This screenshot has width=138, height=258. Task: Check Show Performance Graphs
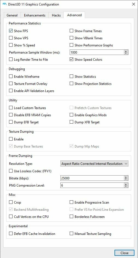[71, 45]
